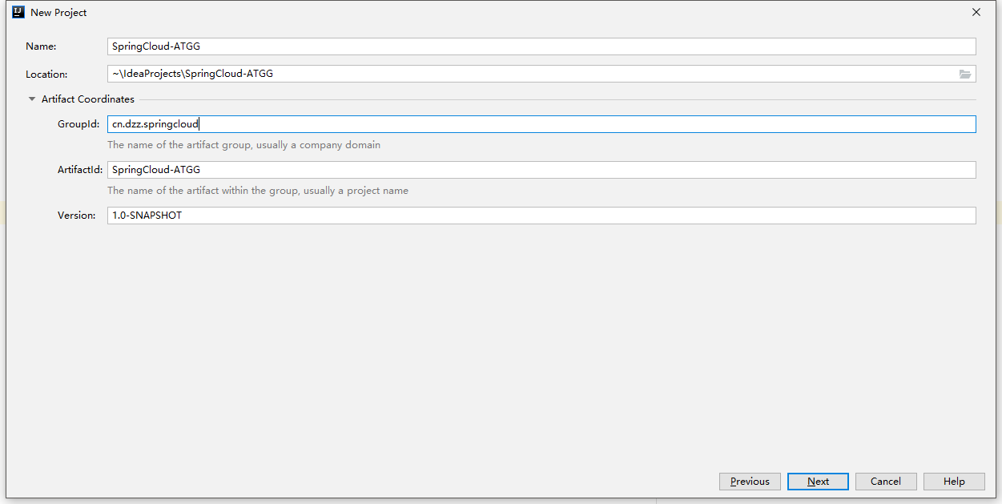
Task: Click the "Location:" label
Action: coord(46,75)
